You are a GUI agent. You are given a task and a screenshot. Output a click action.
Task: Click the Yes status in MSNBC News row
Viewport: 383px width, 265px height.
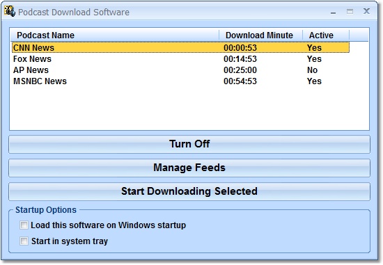[314, 81]
